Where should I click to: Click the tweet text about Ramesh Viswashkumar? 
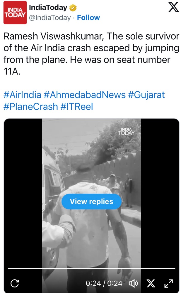point(91,54)
